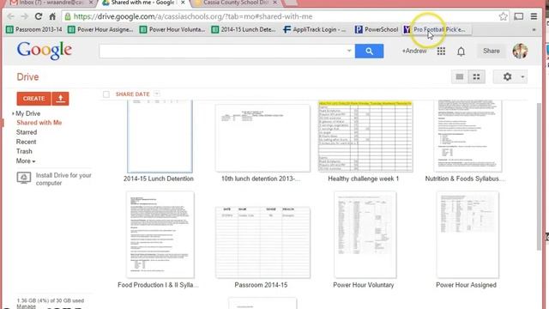Open the account profile picture
549x309 pixels.
point(521,51)
